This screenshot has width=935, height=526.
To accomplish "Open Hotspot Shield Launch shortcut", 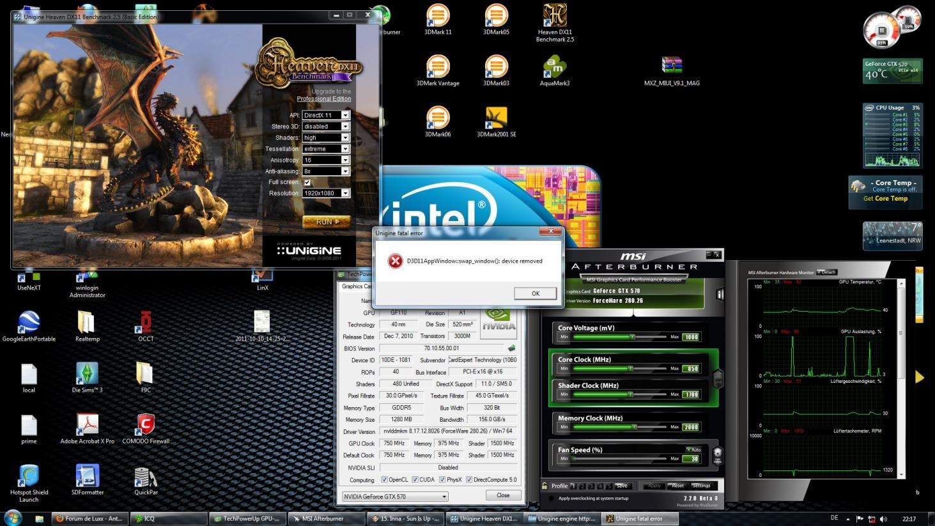I will 29,483.
